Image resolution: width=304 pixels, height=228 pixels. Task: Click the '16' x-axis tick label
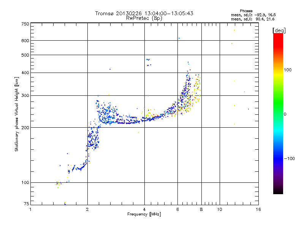pyautogui.click(x=258, y=210)
